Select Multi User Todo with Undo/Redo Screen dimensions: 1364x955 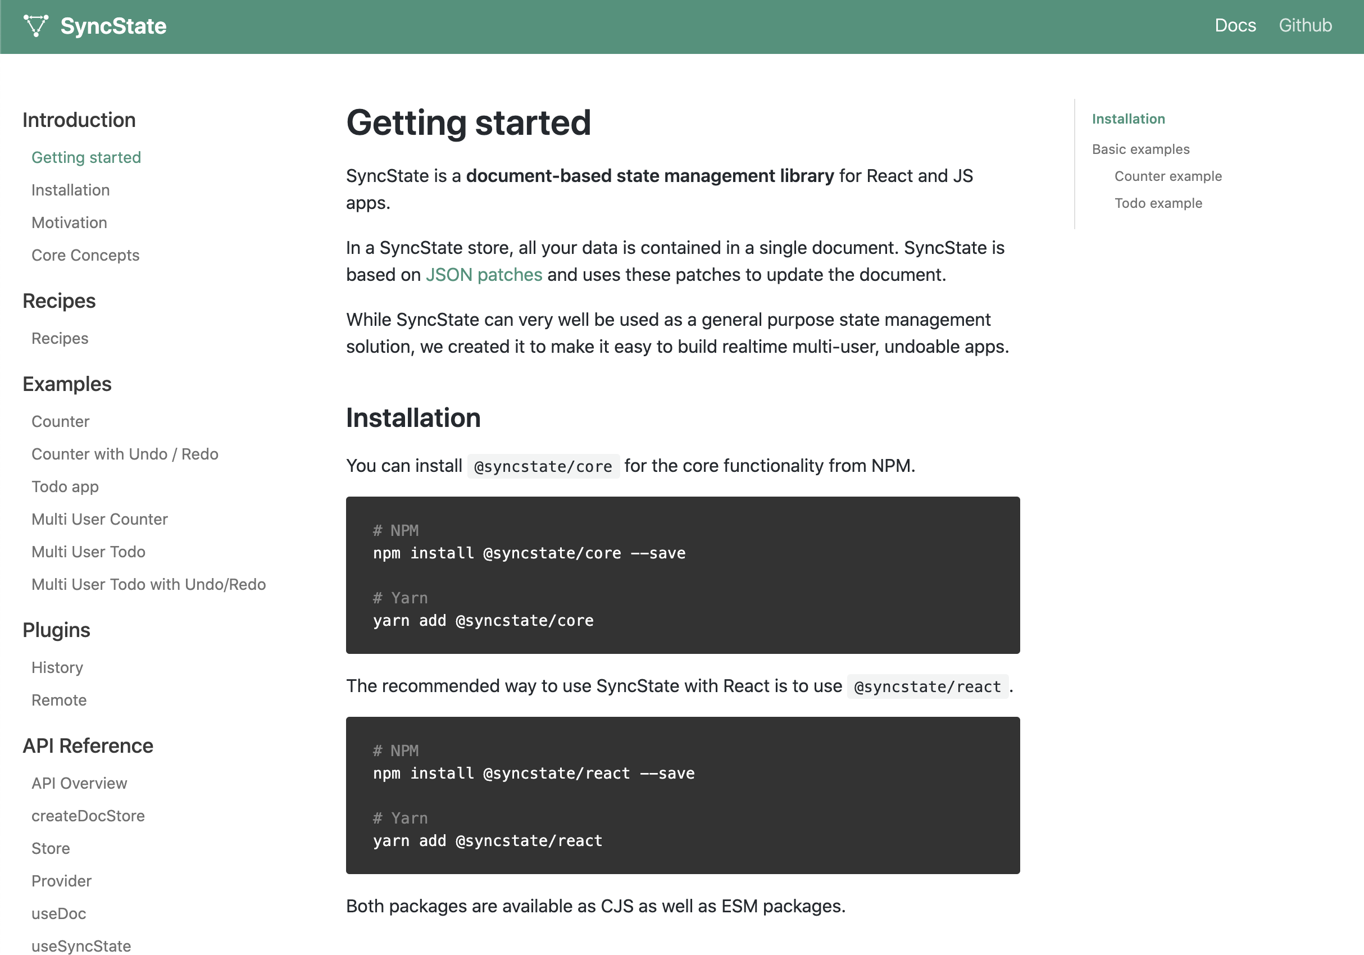(x=148, y=584)
